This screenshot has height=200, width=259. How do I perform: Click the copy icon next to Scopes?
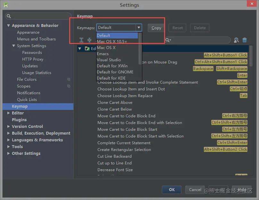[69, 86]
